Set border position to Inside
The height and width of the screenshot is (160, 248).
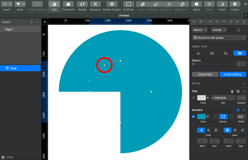215,117
